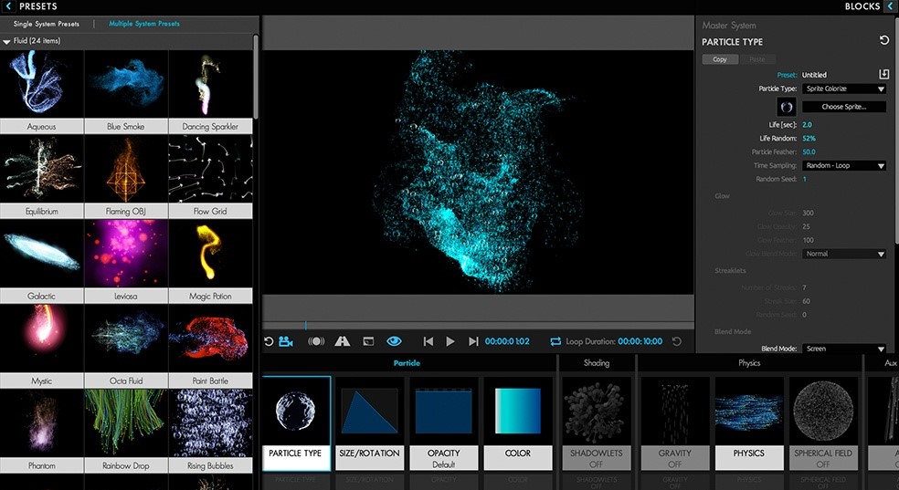This screenshot has width=899, height=490.
Task: Collapse the Fluid presets group
Action: click(x=7, y=41)
